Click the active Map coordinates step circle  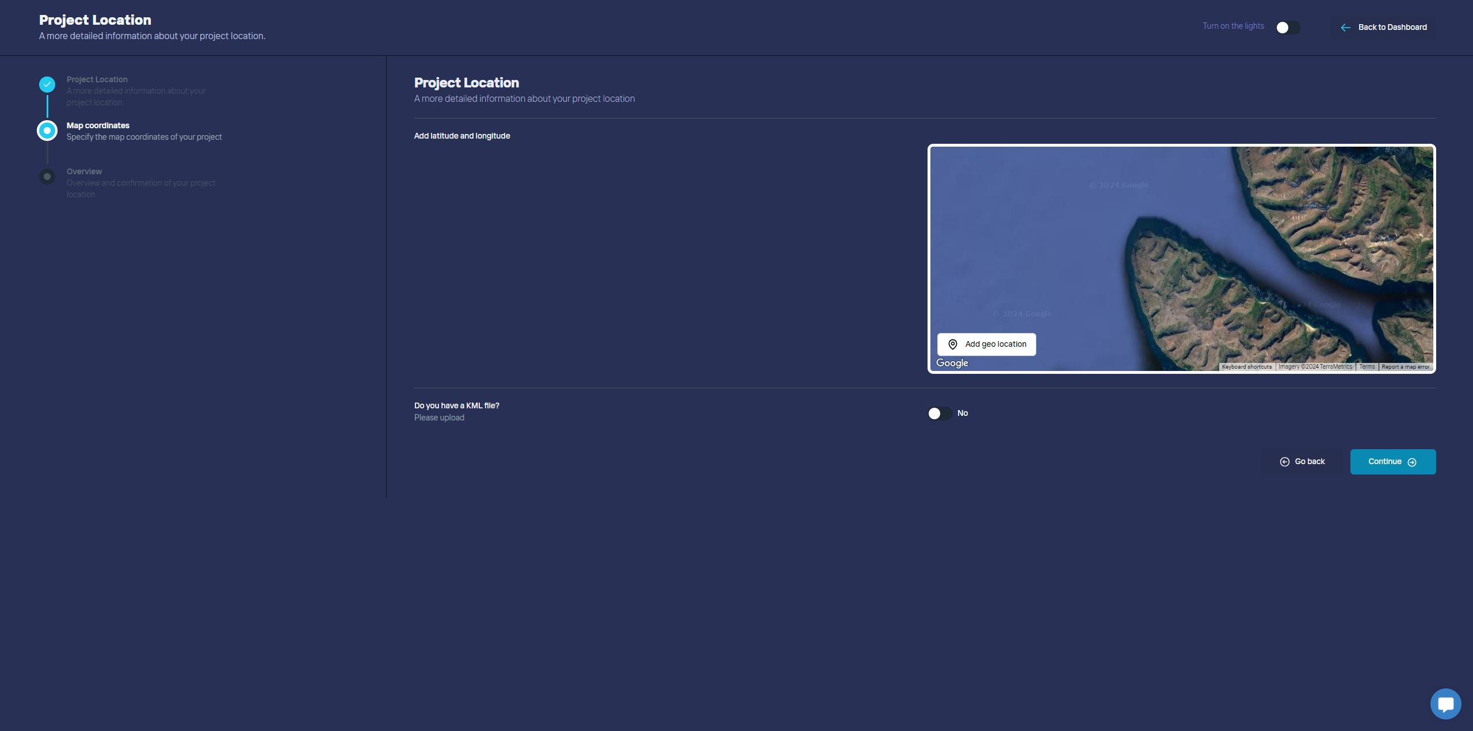47,131
